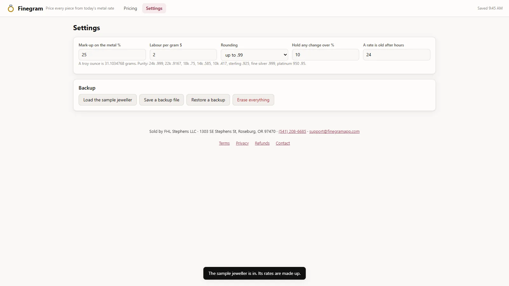Email support@finegramapp.com

click(x=334, y=131)
